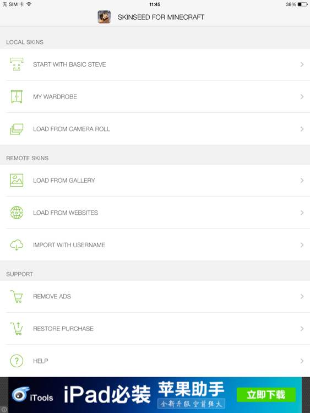Expand chevron on Help row
The image size is (310, 413).
(302, 361)
